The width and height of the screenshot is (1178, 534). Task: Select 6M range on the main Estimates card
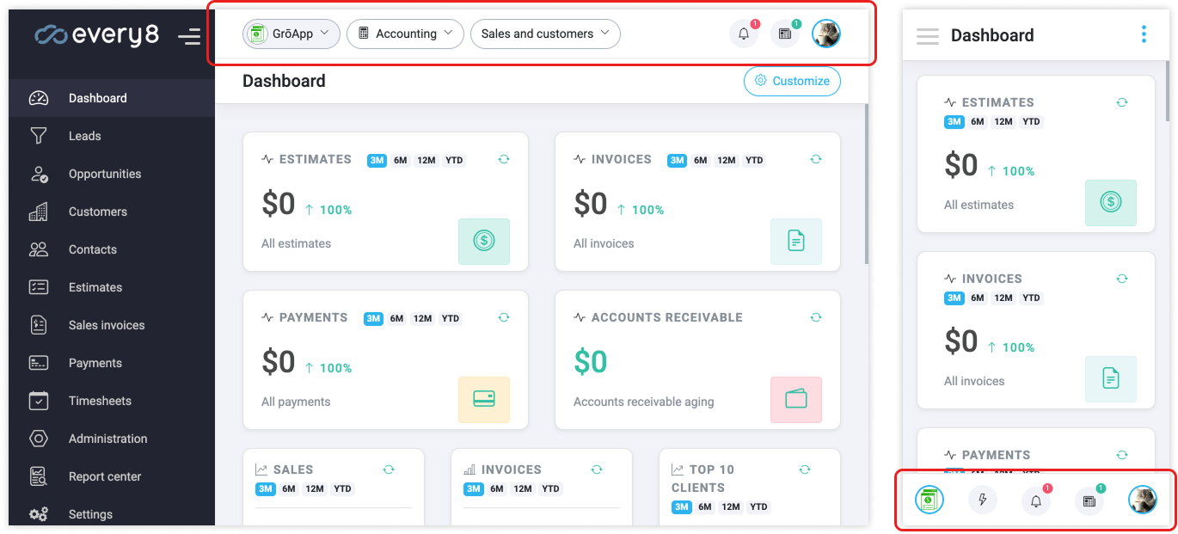click(x=401, y=160)
